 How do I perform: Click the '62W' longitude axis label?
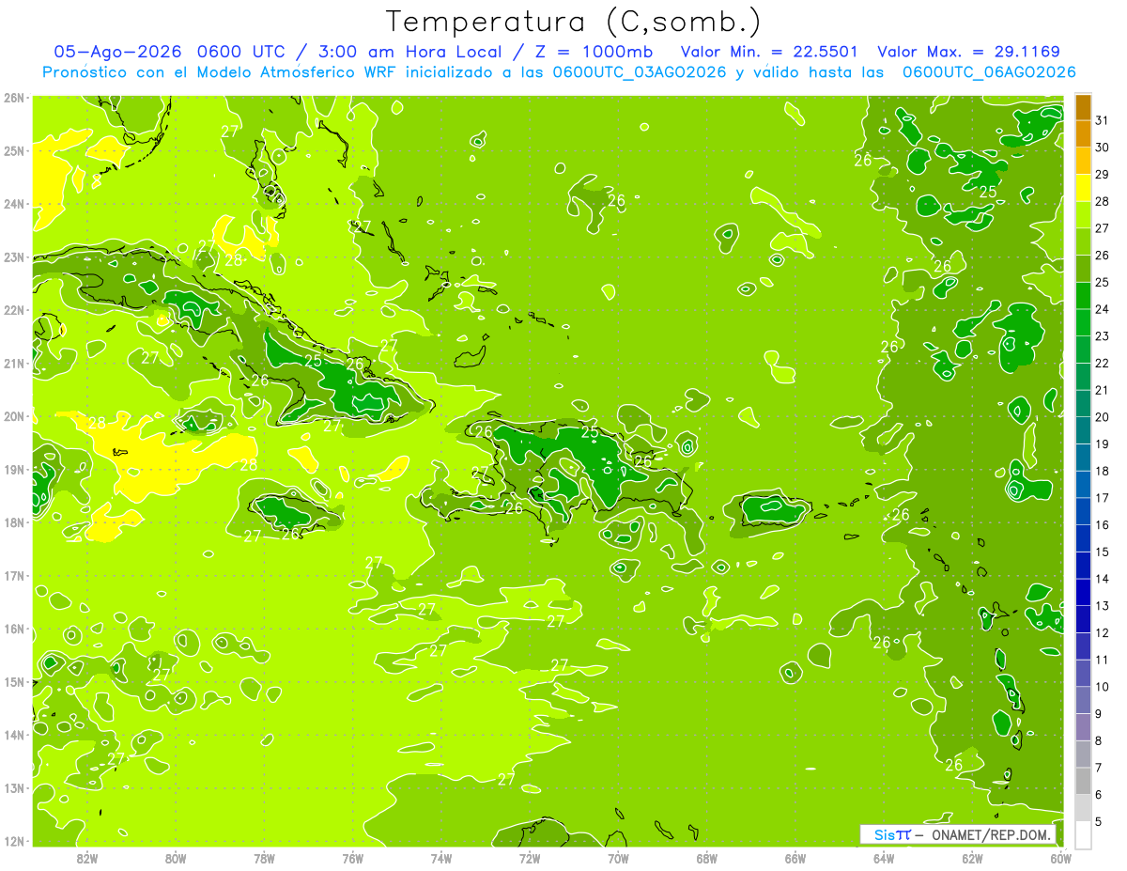click(972, 858)
